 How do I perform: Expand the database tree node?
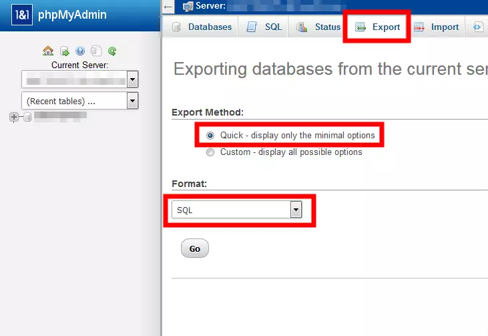pyautogui.click(x=13, y=117)
